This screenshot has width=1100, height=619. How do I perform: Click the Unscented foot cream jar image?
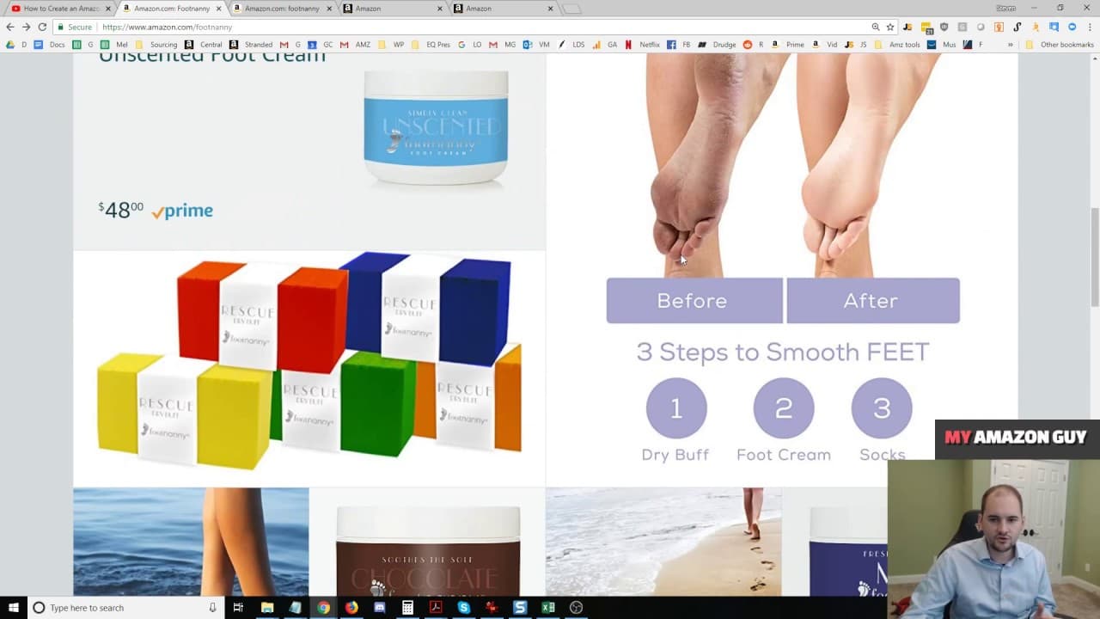click(x=436, y=127)
